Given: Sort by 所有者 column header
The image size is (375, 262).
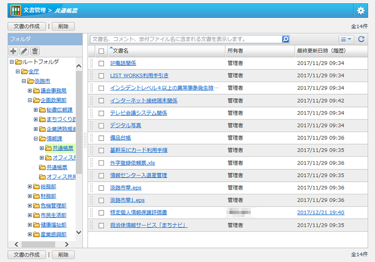Looking at the screenshot, I should point(235,51).
